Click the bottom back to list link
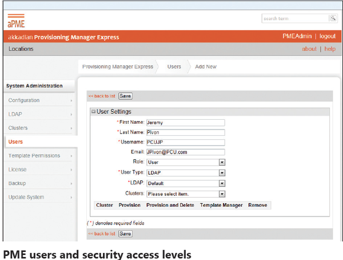 click(102, 234)
